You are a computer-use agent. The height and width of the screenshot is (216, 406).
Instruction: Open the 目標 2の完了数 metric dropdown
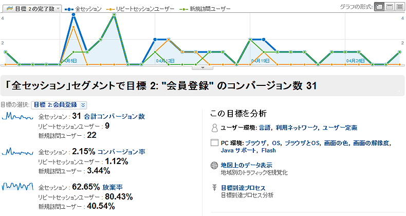(32, 9)
